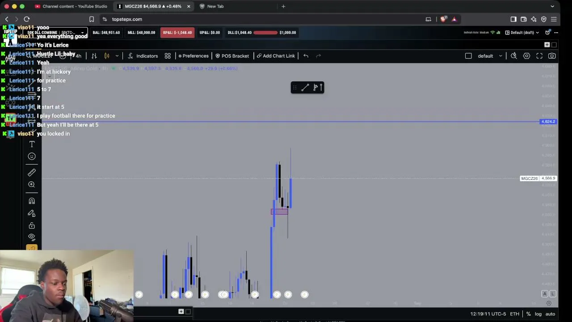The height and width of the screenshot is (322, 572).
Task: Toggle hide all drawings eye
Action: (x=32, y=237)
